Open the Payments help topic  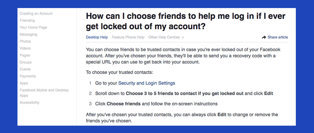coord(28,76)
